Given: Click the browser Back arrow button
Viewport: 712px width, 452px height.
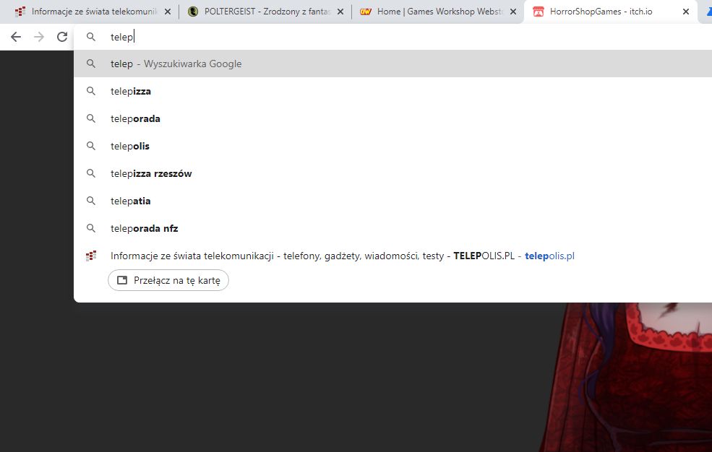Looking at the screenshot, I should (16, 37).
